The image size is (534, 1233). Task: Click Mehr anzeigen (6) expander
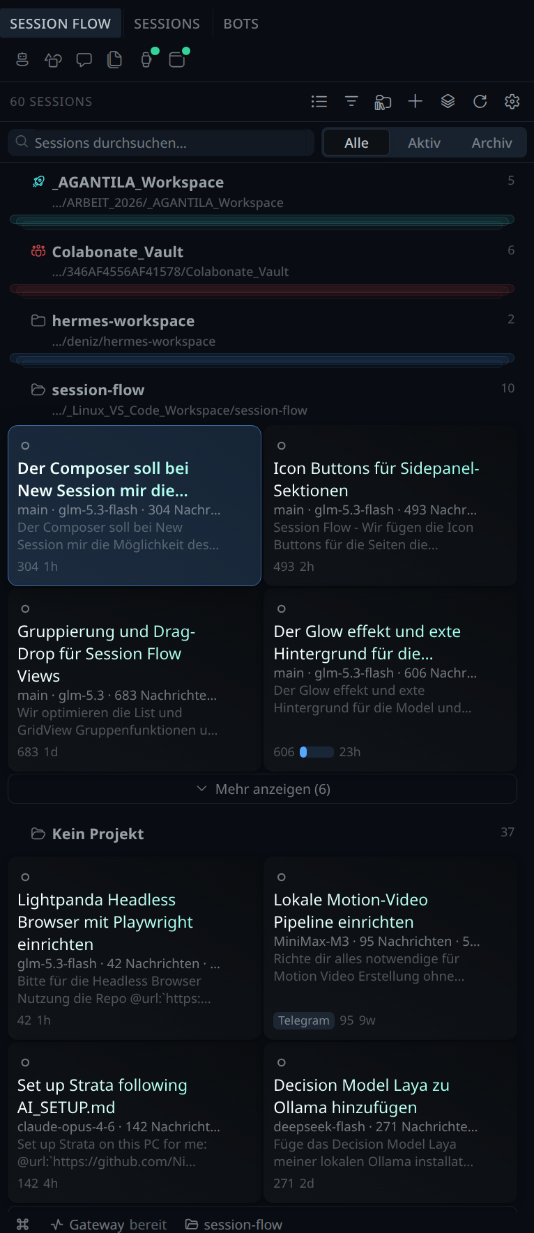pyautogui.click(x=262, y=789)
